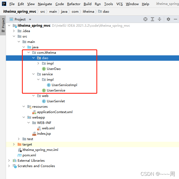Select the index.jsp file

[44, 134]
